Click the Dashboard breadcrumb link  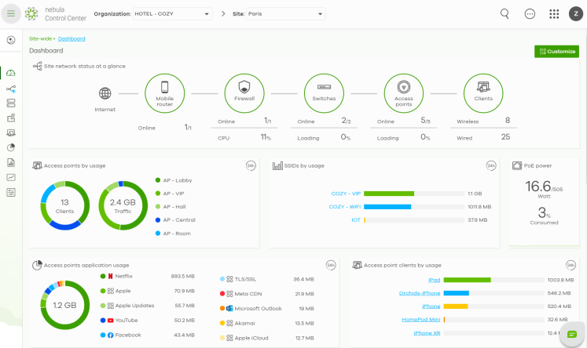[x=72, y=38]
